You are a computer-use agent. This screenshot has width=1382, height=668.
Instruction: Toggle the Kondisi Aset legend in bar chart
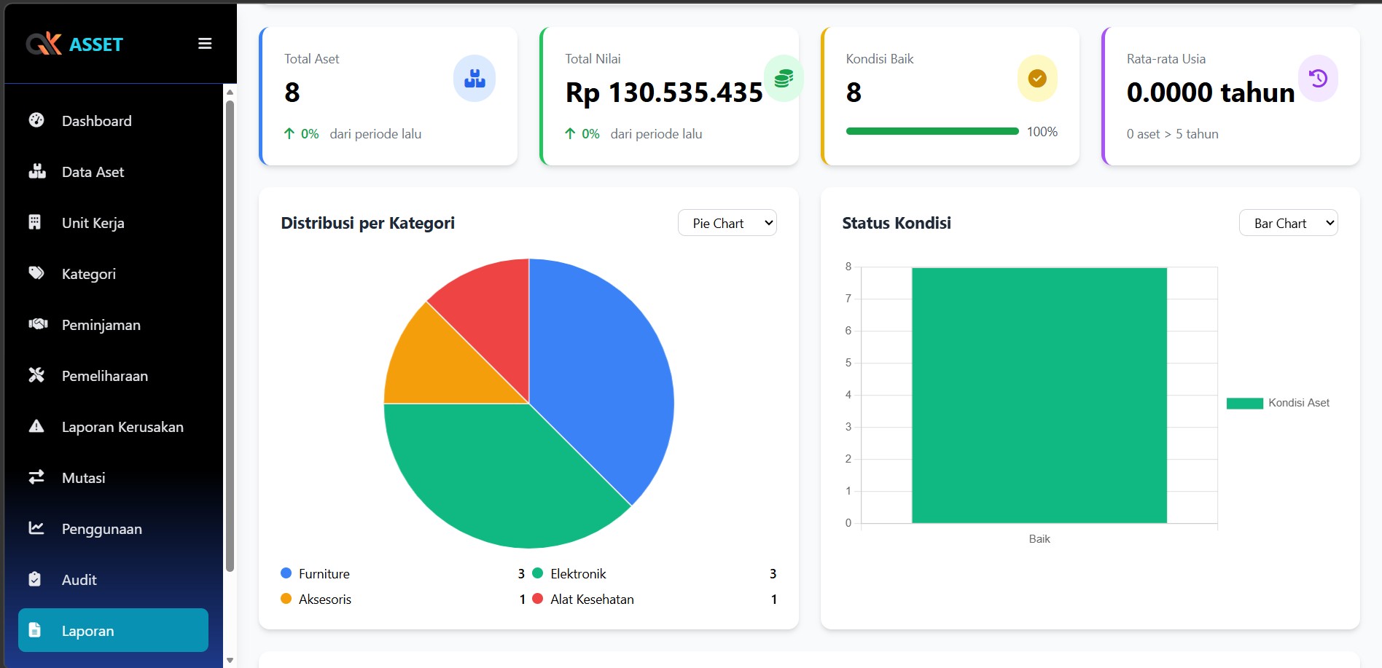pos(1278,403)
